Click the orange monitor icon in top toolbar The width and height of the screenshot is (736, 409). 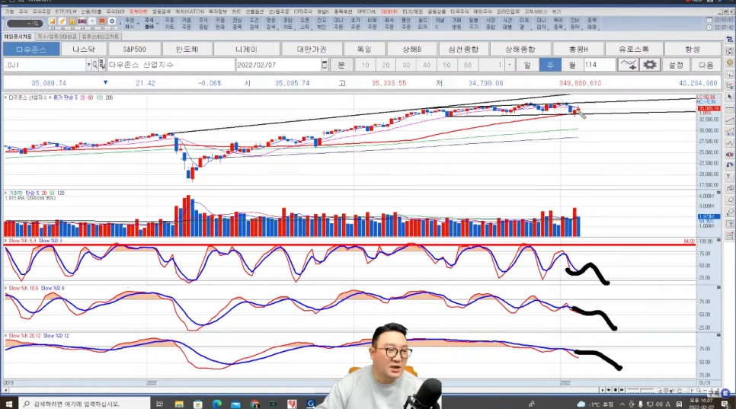tap(102, 21)
